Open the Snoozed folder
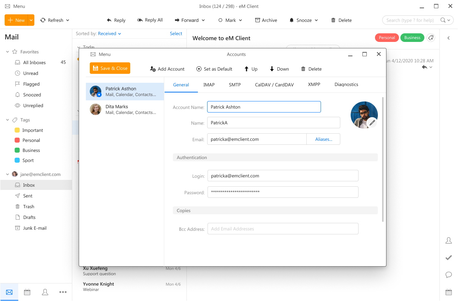The height and width of the screenshot is (301, 458). pyautogui.click(x=36, y=95)
